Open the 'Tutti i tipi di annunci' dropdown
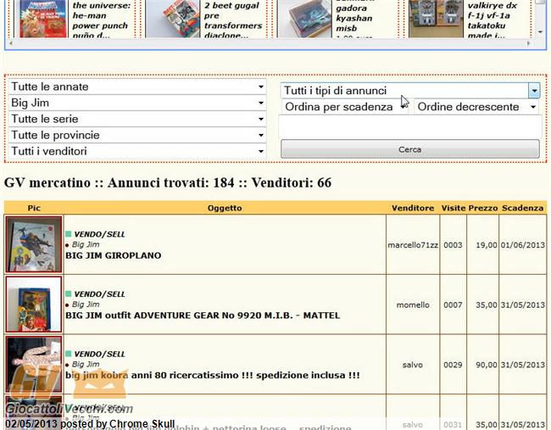Screen dimensions: 551x430 point(410,91)
